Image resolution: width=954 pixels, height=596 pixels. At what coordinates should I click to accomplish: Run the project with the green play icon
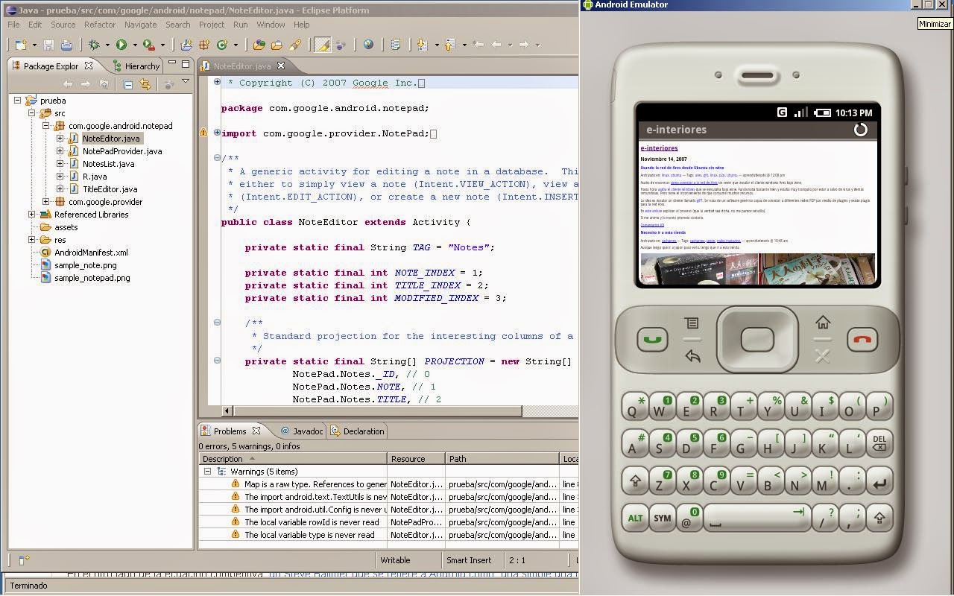coord(121,45)
